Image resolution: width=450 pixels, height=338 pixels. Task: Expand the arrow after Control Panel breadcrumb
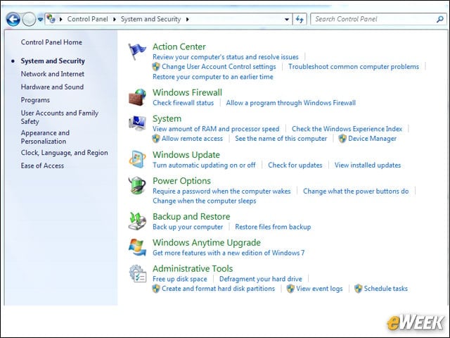pyautogui.click(x=115, y=19)
